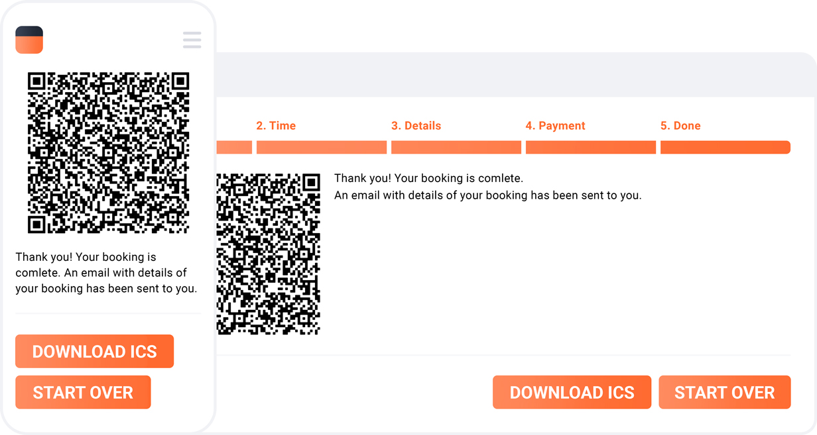Click progress bar under 4. Payment
The width and height of the screenshot is (817, 435).
pyautogui.click(x=591, y=147)
